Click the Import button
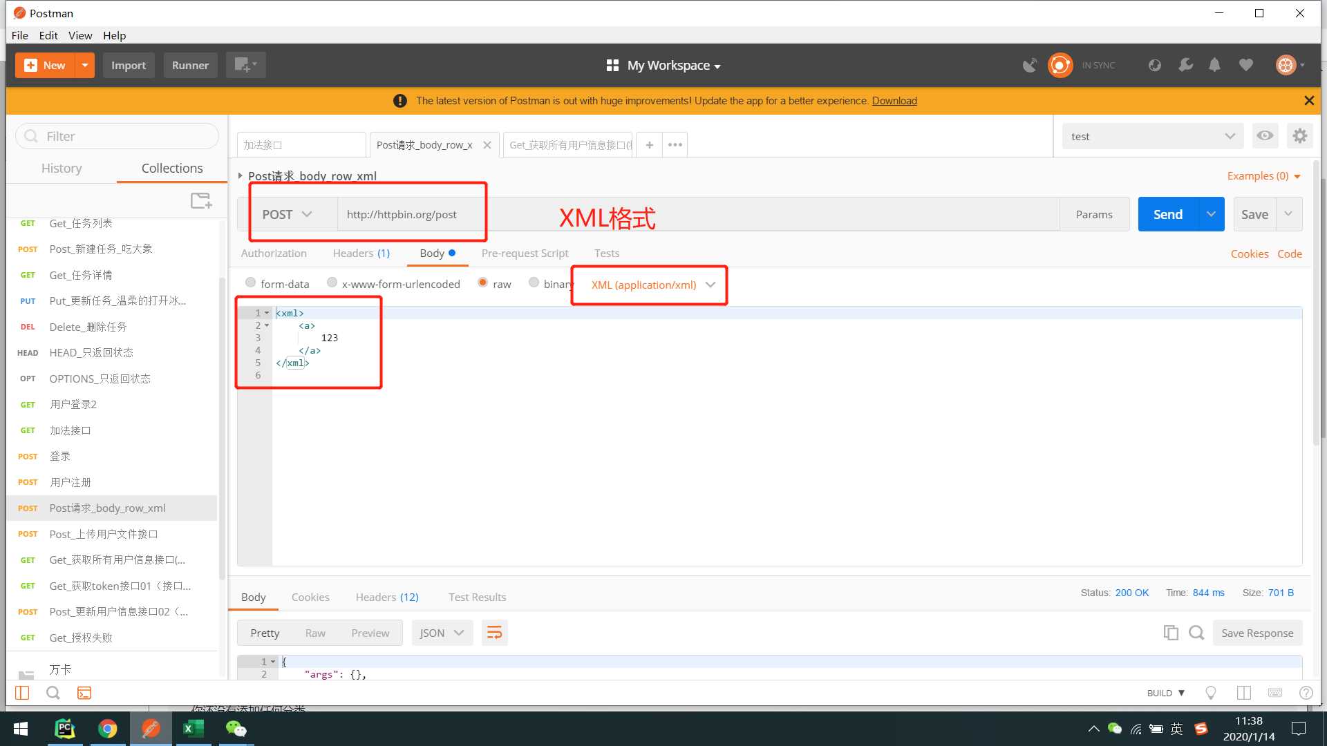 (129, 65)
